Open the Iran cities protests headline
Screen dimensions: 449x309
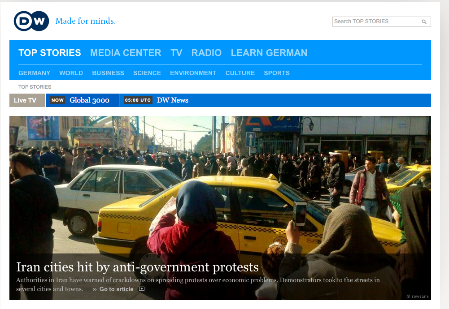[x=137, y=267]
